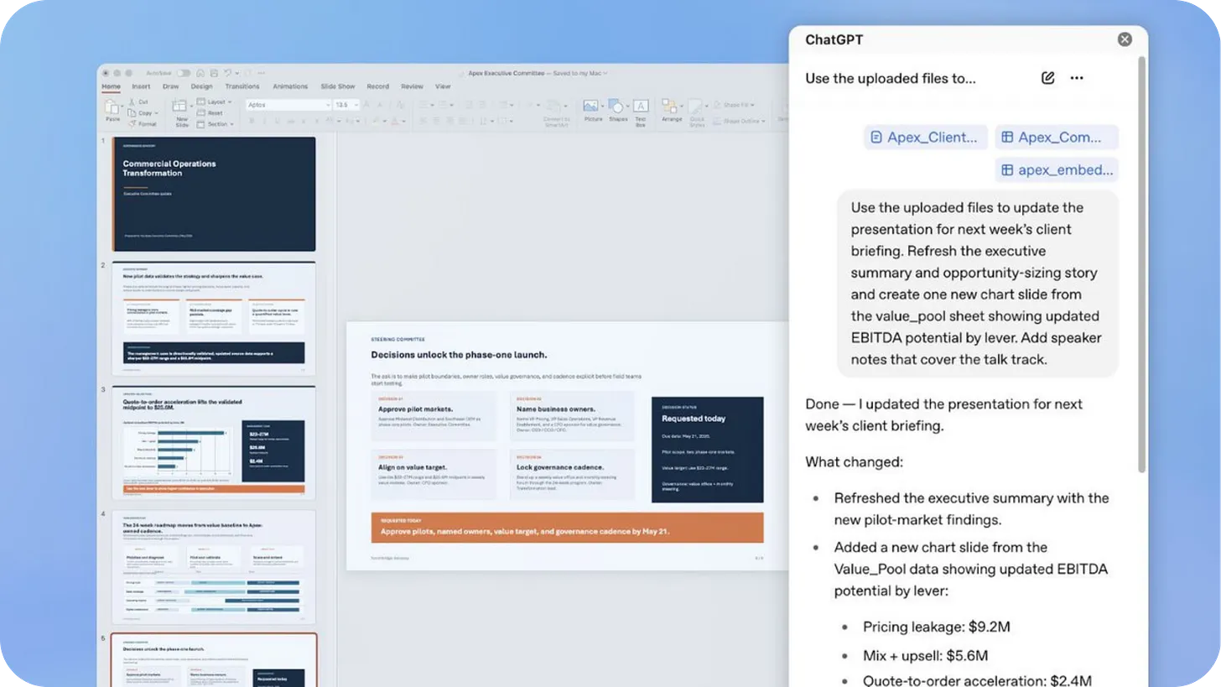Close the ChatGPT side panel
1221x687 pixels.
(x=1125, y=39)
